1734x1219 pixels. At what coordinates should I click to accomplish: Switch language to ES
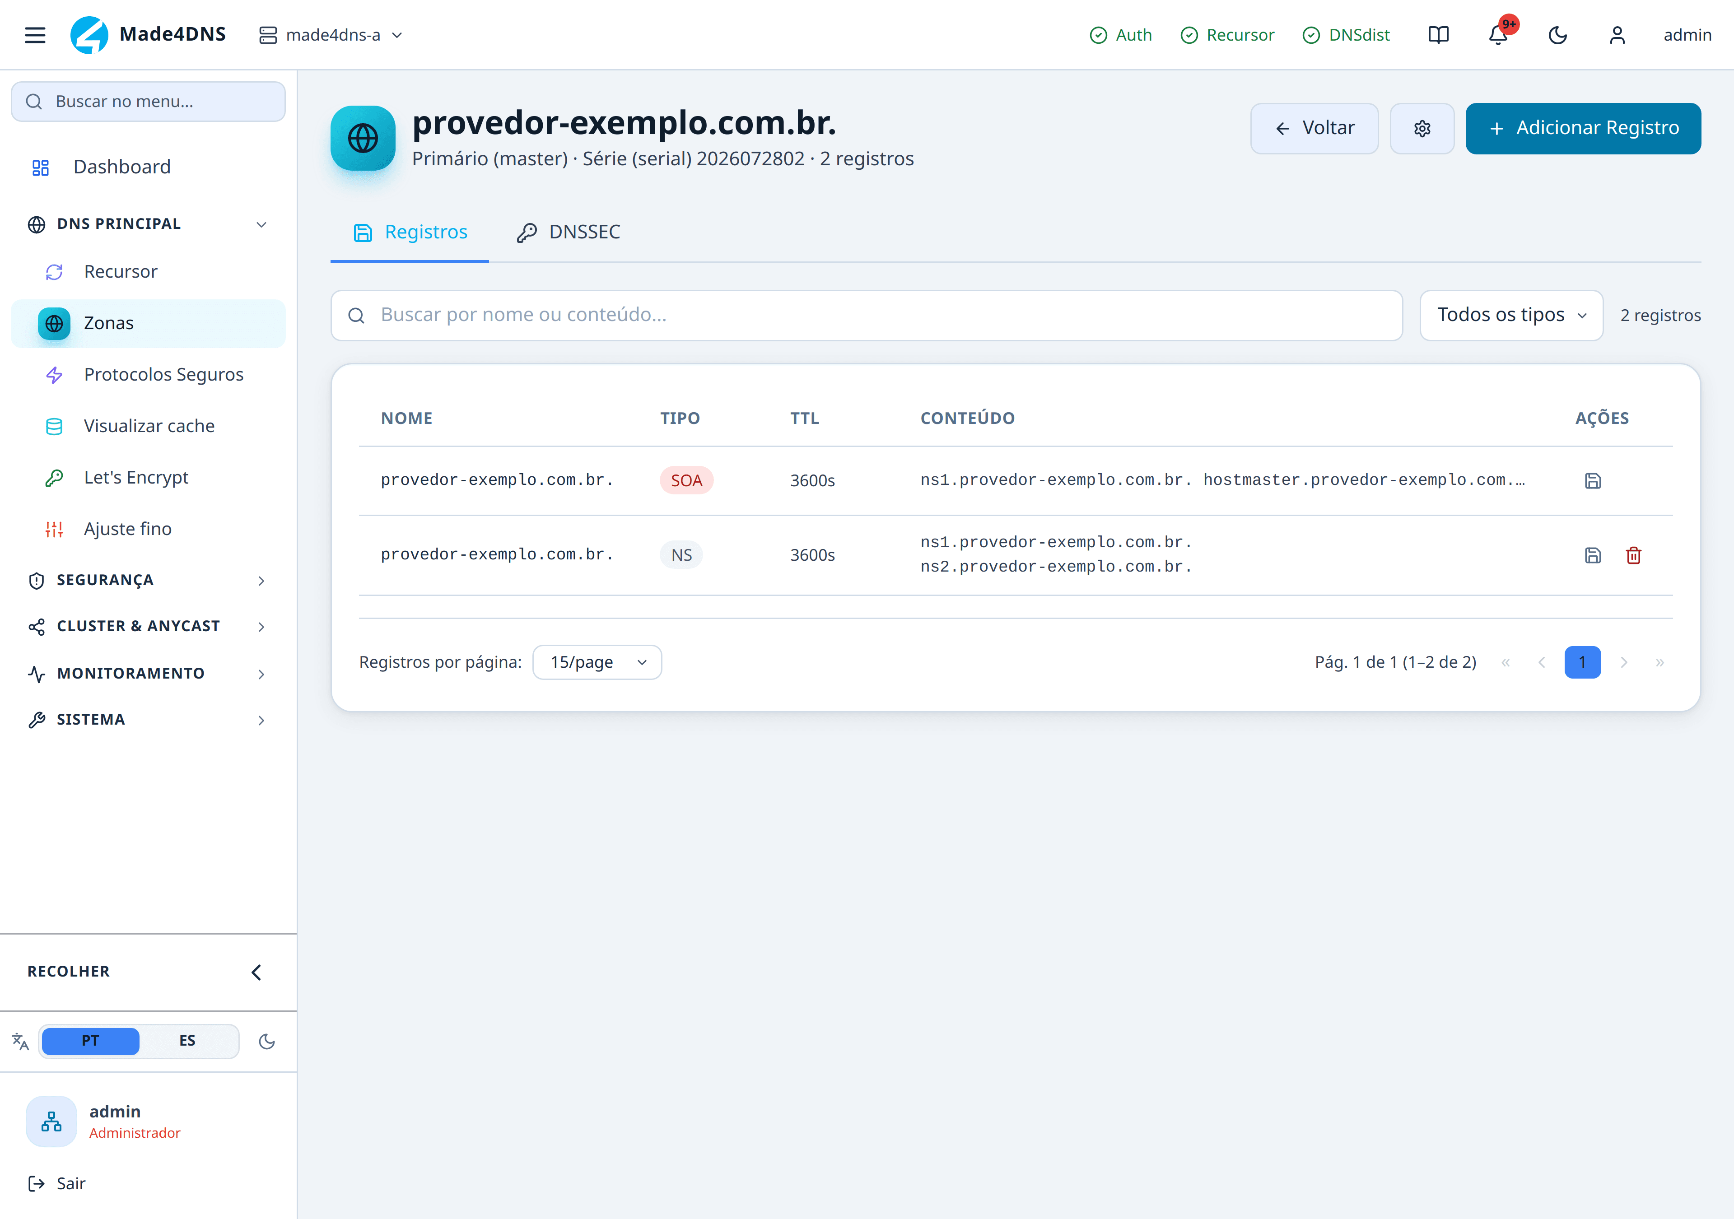pyautogui.click(x=187, y=1041)
